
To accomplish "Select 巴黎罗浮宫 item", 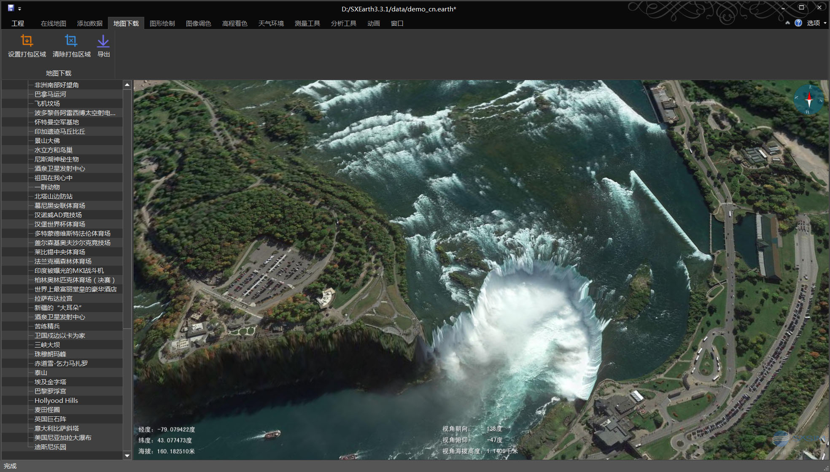I will pyautogui.click(x=50, y=391).
